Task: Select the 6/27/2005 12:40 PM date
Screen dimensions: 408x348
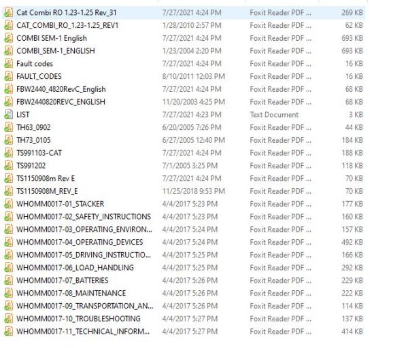Action: point(194,140)
